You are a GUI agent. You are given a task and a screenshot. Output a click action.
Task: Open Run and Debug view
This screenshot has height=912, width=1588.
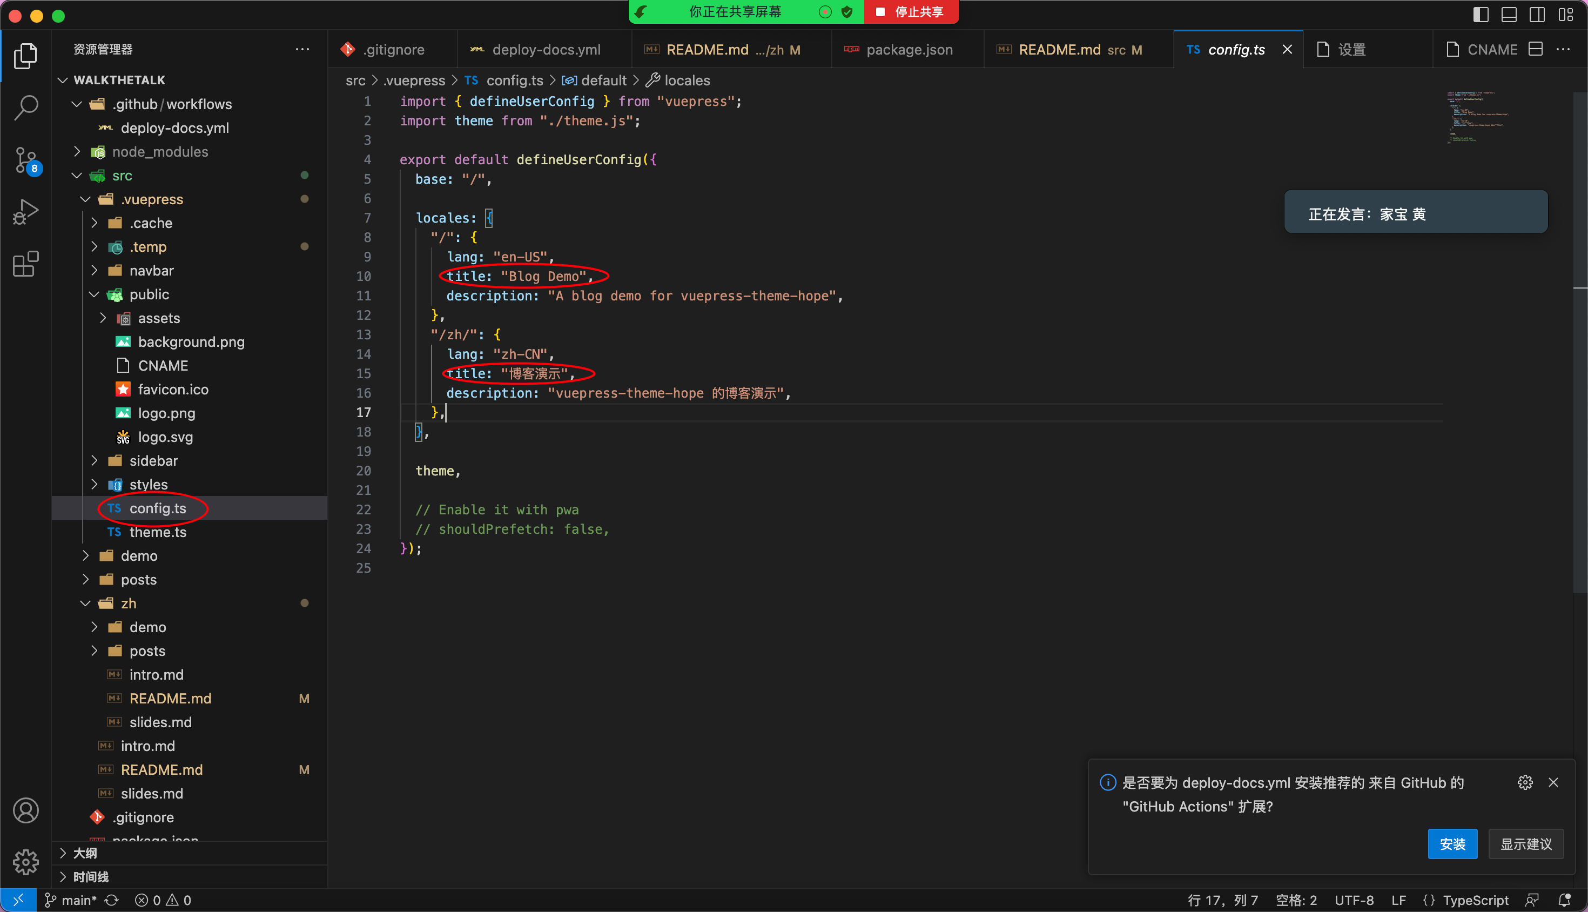point(26,212)
